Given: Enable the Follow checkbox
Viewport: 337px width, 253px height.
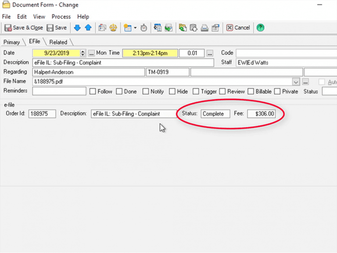Looking at the screenshot, I should [93, 92].
